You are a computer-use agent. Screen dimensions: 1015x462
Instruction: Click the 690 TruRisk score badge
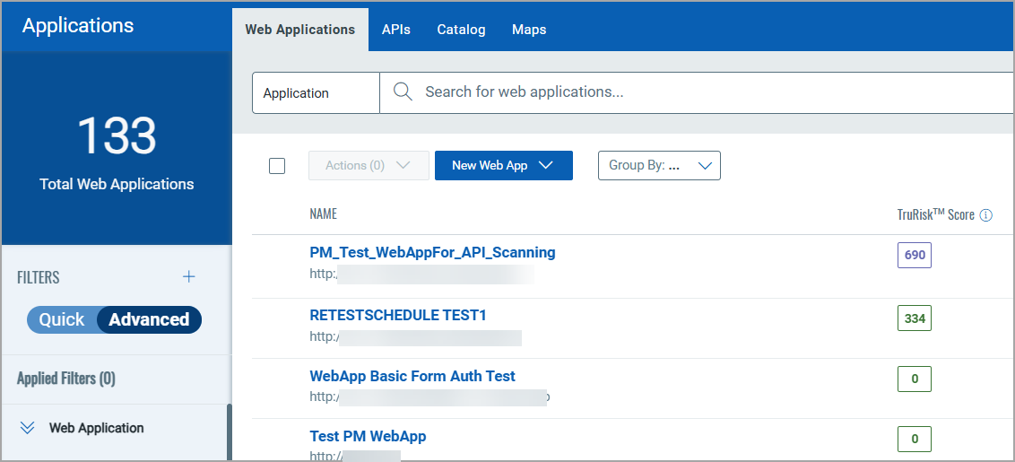click(915, 256)
